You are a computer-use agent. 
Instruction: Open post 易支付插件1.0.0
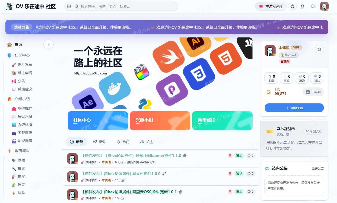[x=121, y=174]
